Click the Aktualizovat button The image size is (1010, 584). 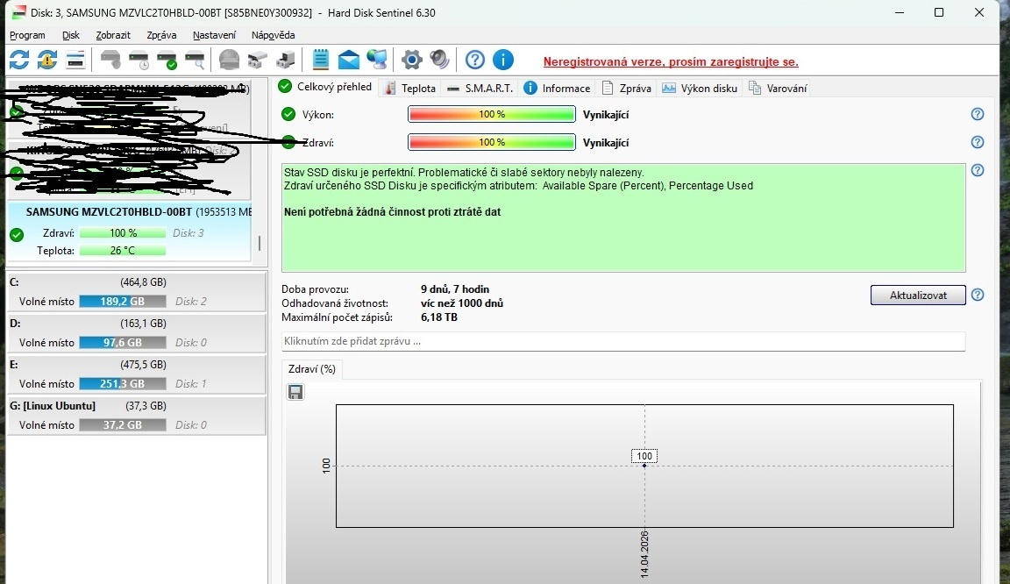click(918, 296)
